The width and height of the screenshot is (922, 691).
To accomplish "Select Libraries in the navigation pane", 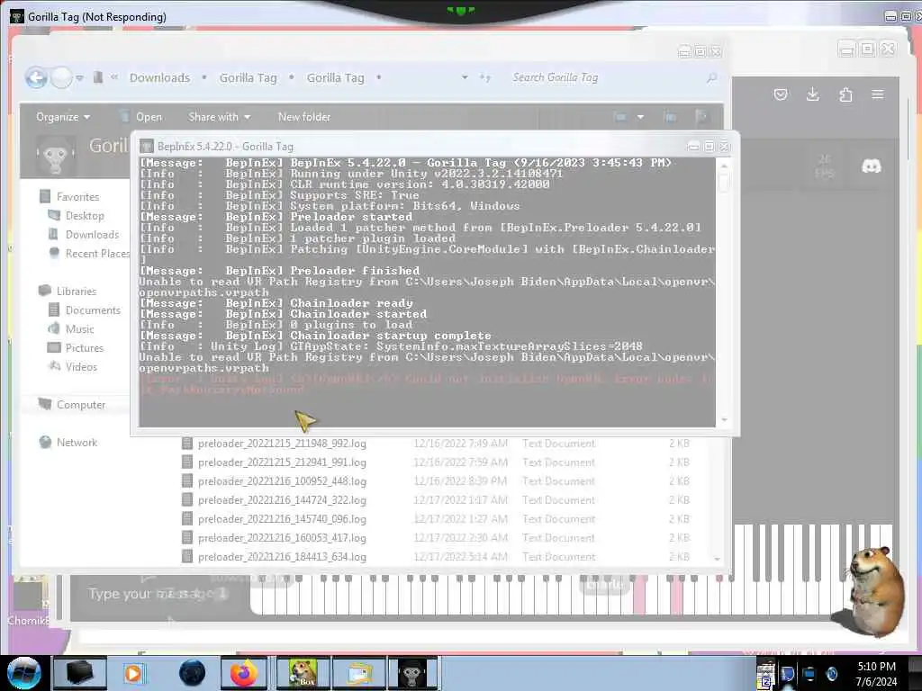I will coord(67,291).
